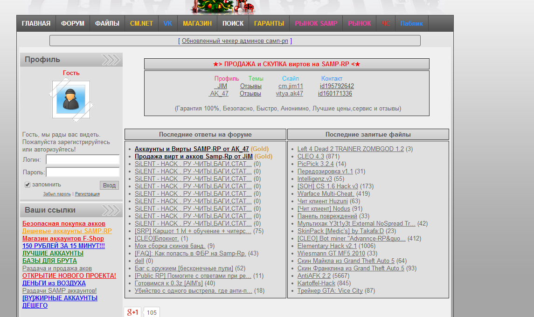Click the Skype contact vitya.ak47
This screenshot has width=534, height=317.
click(290, 94)
